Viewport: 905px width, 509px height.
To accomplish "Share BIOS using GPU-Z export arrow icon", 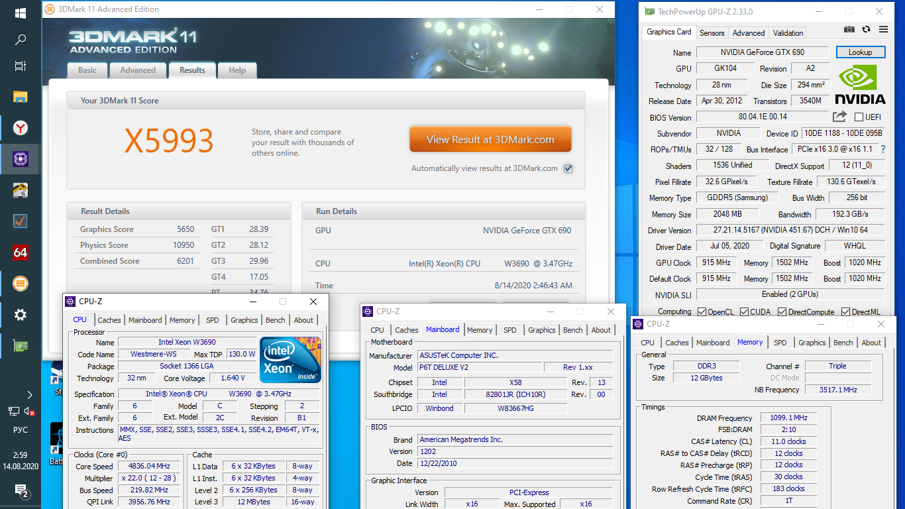I will coord(839,117).
